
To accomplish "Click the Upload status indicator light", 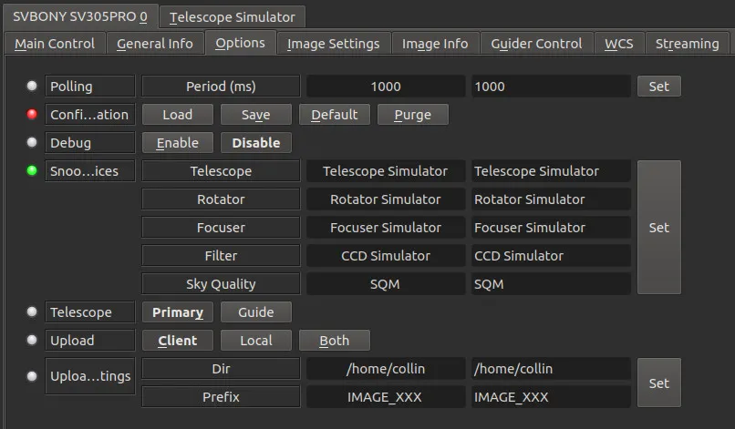I will tap(32, 340).
